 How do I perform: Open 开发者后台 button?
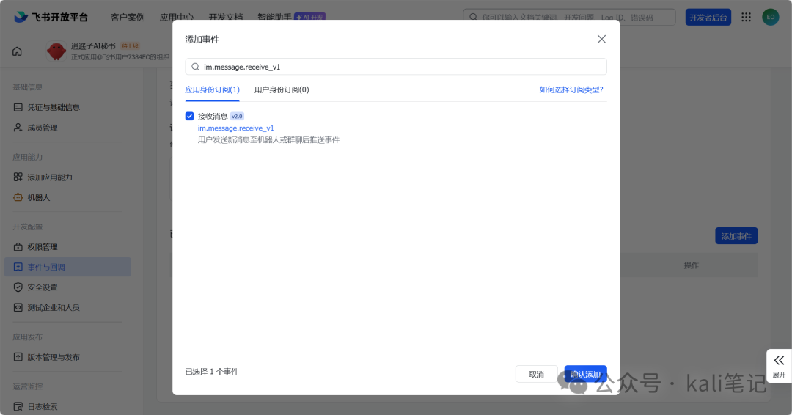point(708,17)
